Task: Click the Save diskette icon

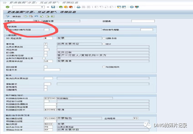Action: [53, 7]
